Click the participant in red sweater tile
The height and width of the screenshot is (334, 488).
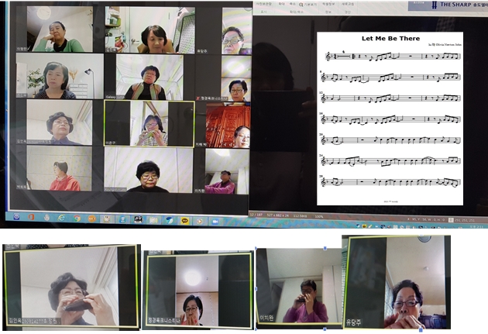59,169
